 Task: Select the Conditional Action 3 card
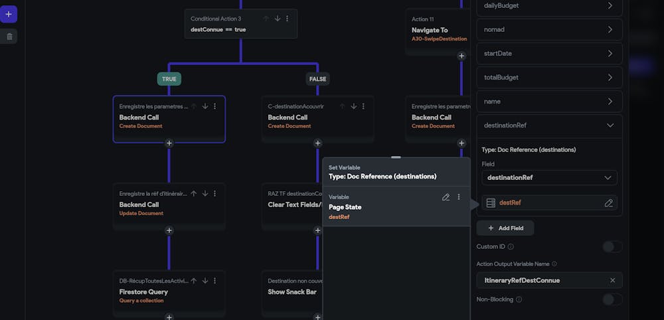[241, 24]
